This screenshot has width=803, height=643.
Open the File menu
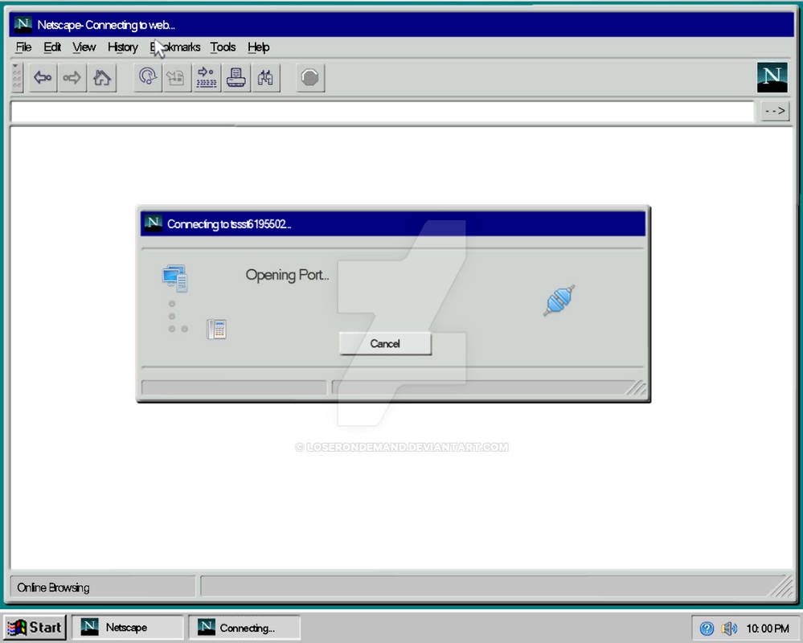tap(23, 47)
